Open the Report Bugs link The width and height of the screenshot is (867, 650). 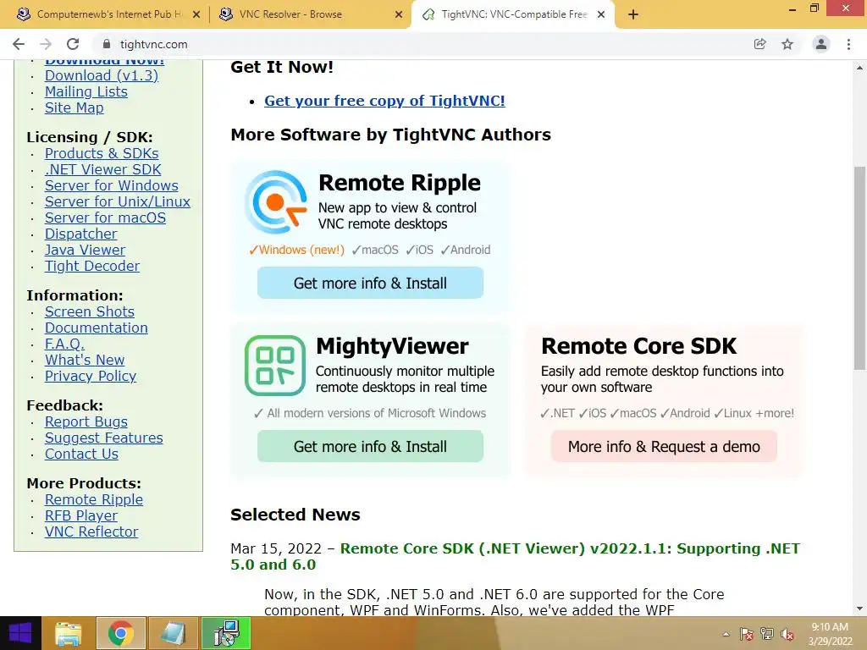click(x=86, y=421)
